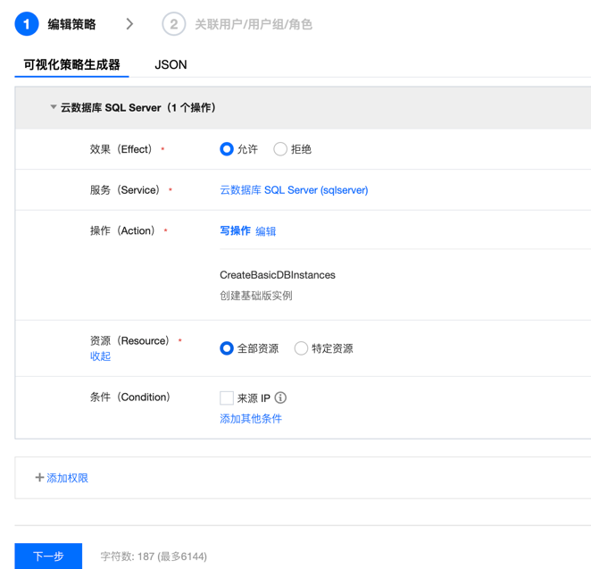The height and width of the screenshot is (569, 591).
Task: Choose 全部资源 resource option
Action: click(227, 348)
